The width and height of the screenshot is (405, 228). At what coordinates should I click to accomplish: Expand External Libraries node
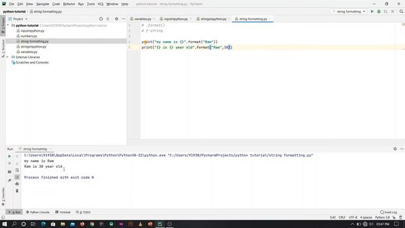tap(8, 57)
